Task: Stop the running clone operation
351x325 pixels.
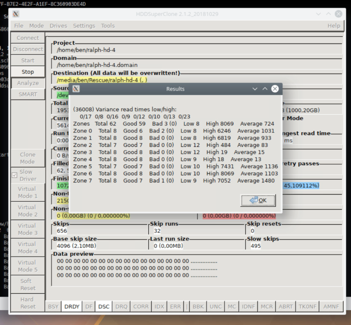Action: 28,72
